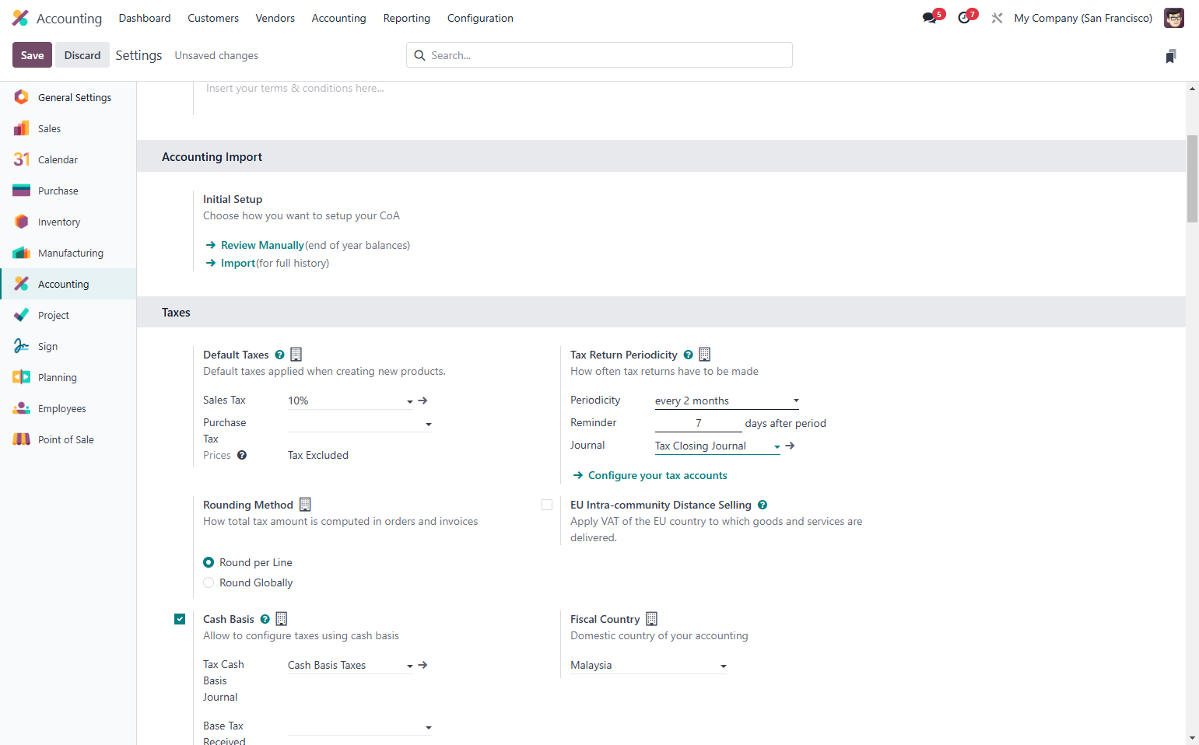Click company-specific building icon beside Fiscal Country
This screenshot has width=1199, height=745.
coord(652,619)
